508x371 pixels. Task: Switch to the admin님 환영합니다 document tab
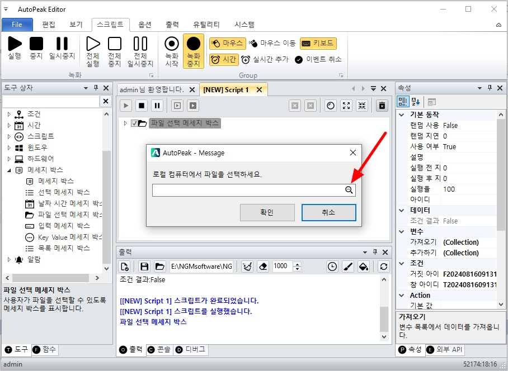click(152, 89)
